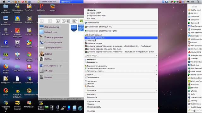Open the Notepad++ desktop icon
202x113 pixels.
coord(6,80)
